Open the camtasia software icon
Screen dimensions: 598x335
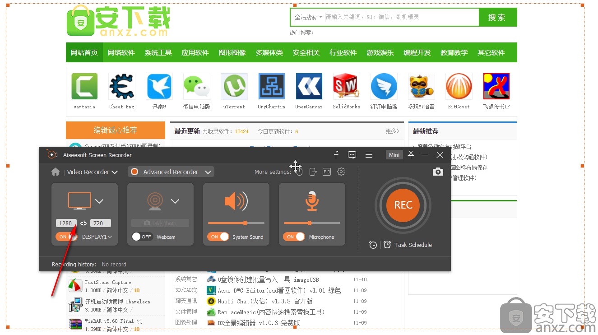84,86
